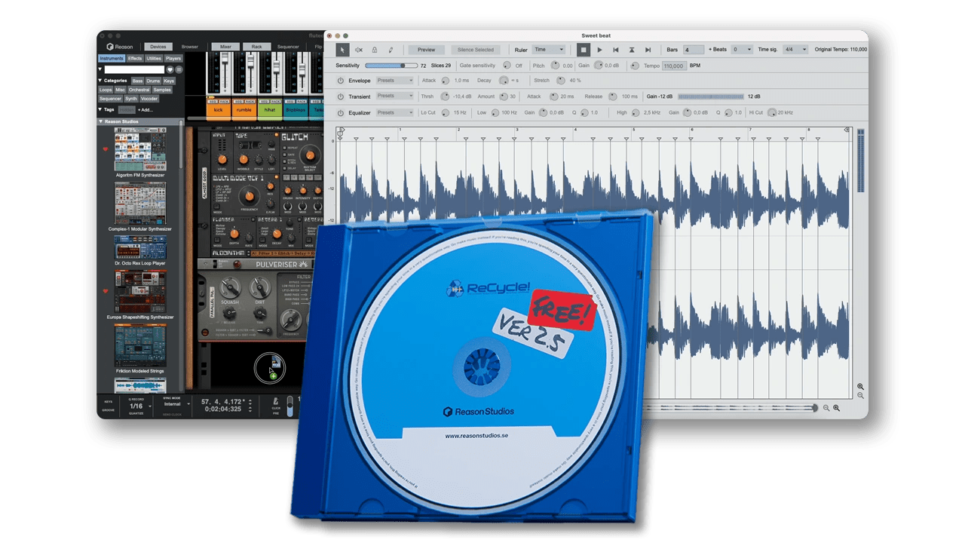965x555 pixels.
Task: Click the transient gain meter bar
Action: [x=710, y=97]
